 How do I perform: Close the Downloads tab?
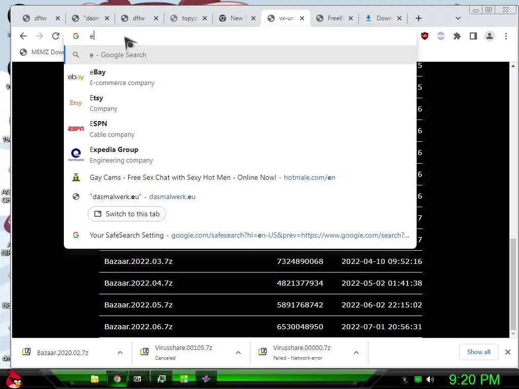coord(399,18)
